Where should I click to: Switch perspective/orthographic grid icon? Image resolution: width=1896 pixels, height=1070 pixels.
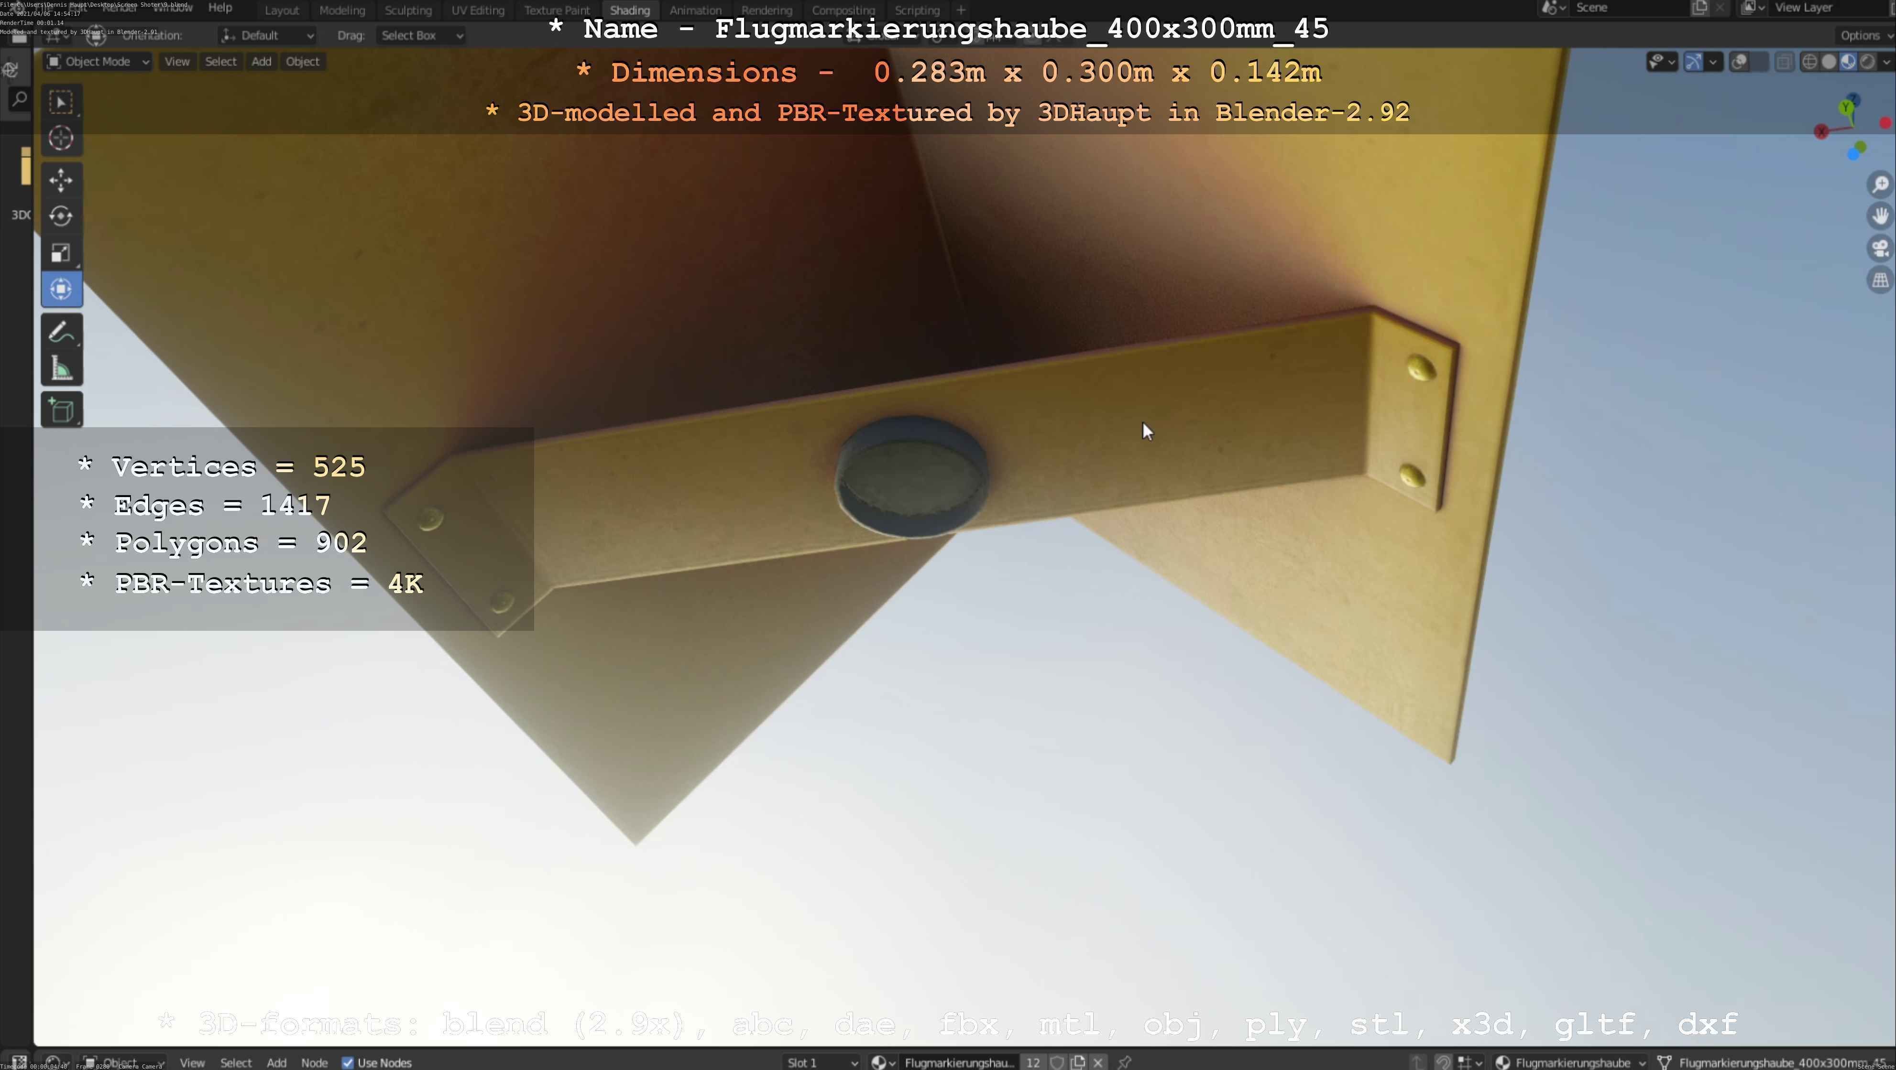[x=1881, y=281]
